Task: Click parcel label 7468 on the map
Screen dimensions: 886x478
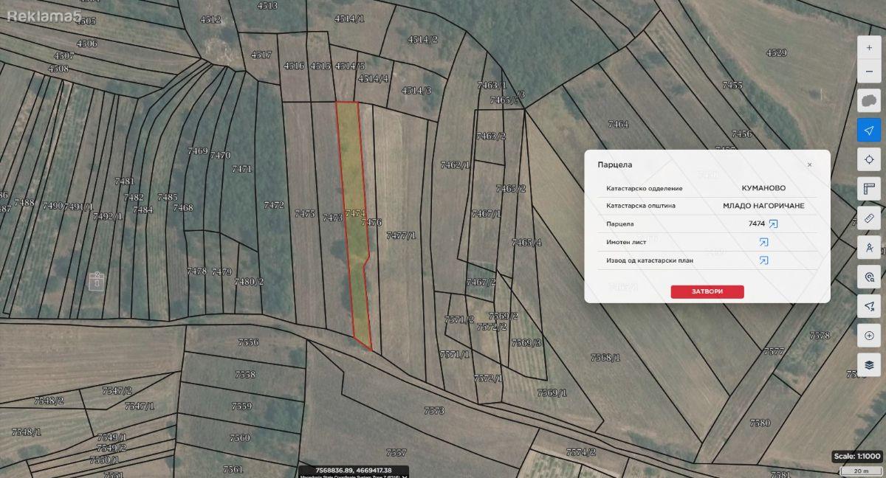Action: click(x=182, y=207)
